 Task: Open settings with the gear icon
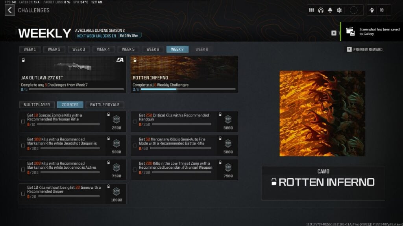(x=339, y=10)
